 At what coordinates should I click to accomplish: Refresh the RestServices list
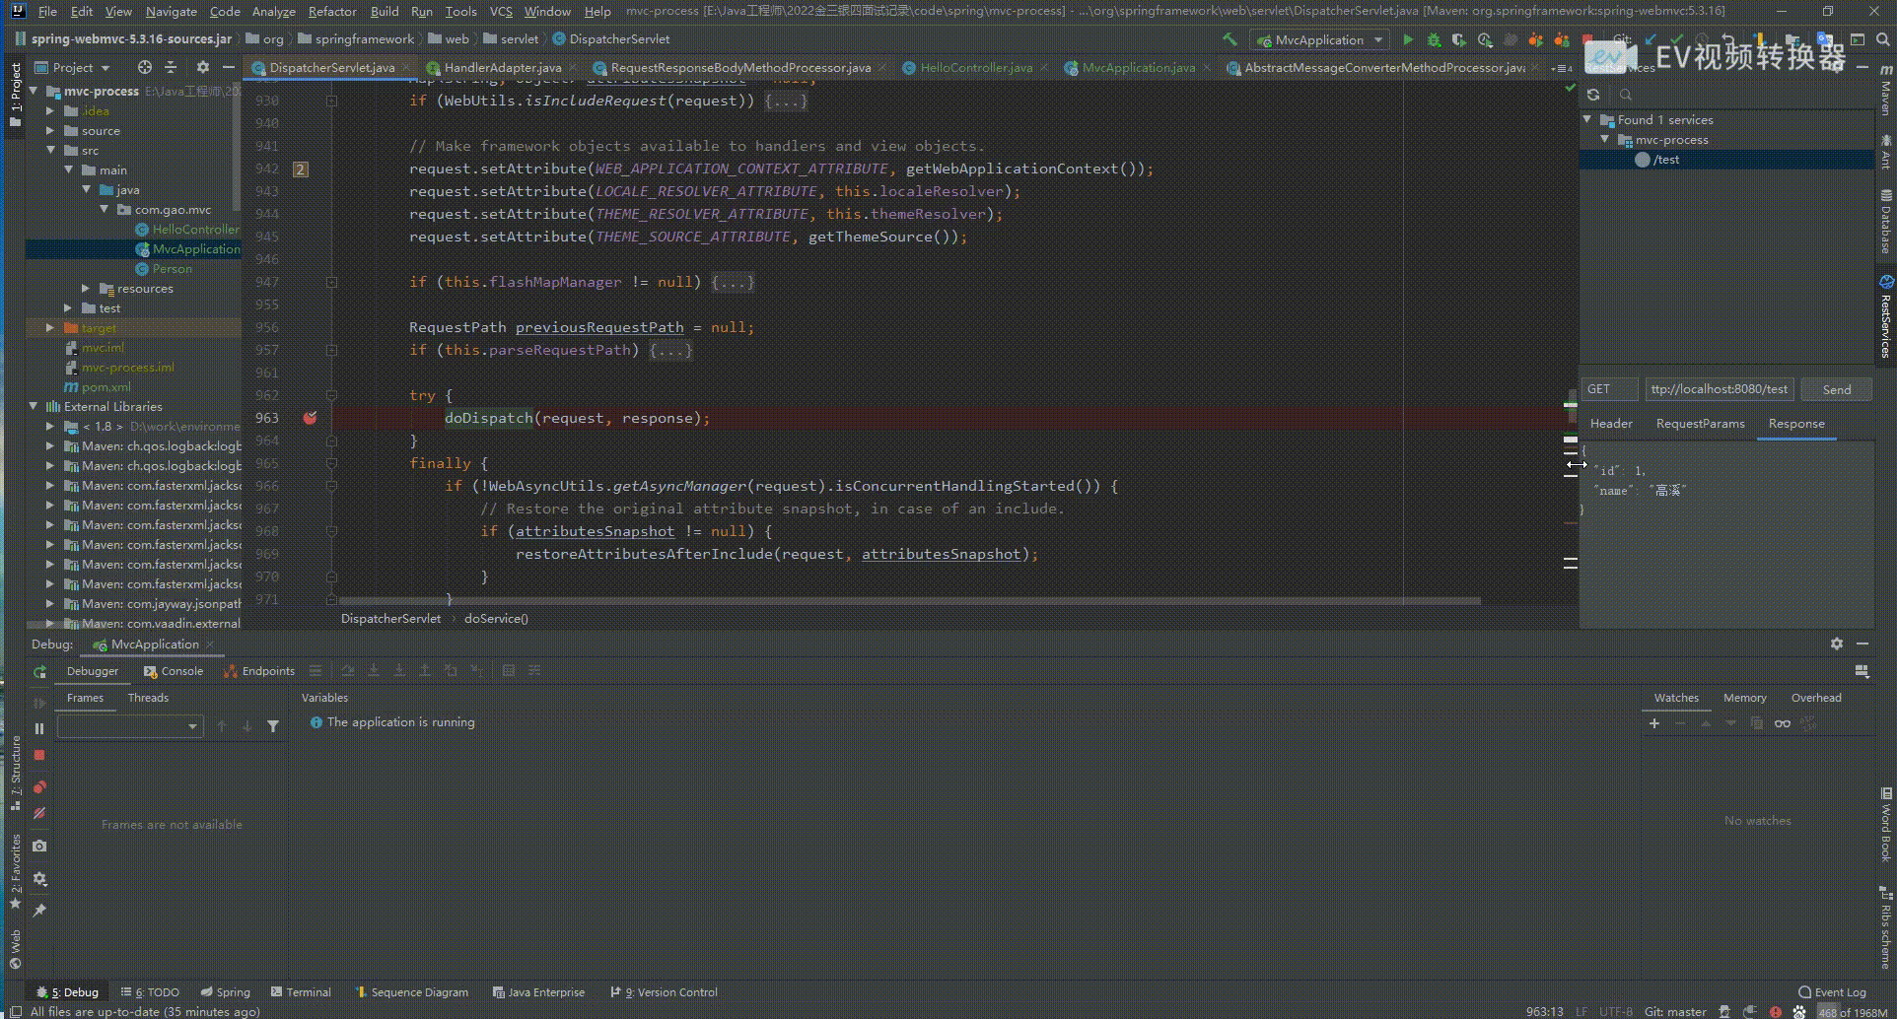1593,95
